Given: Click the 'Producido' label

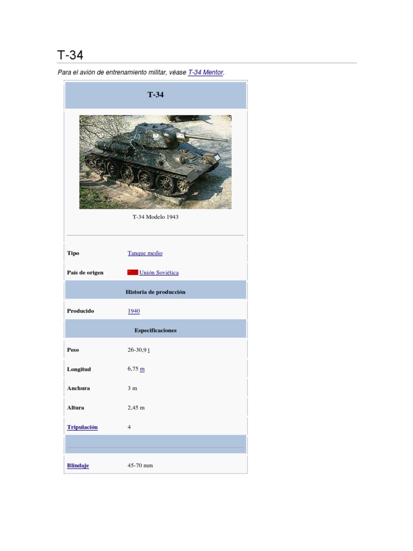Looking at the screenshot, I should 81,311.
